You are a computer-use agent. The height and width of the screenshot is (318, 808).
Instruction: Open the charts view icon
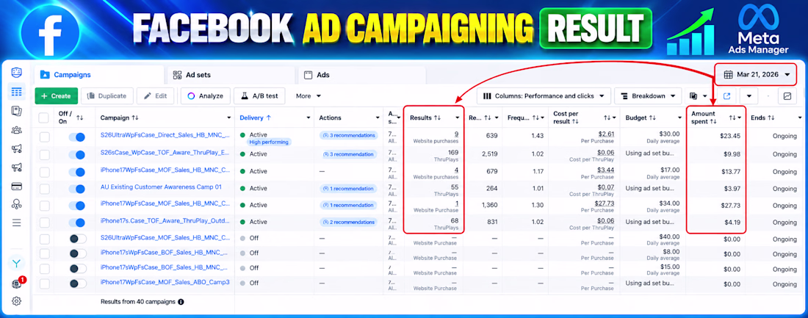pos(787,96)
